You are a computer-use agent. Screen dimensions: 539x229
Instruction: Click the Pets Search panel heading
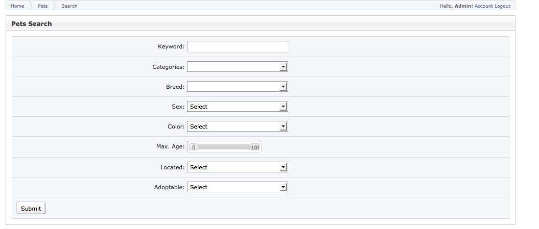point(32,23)
